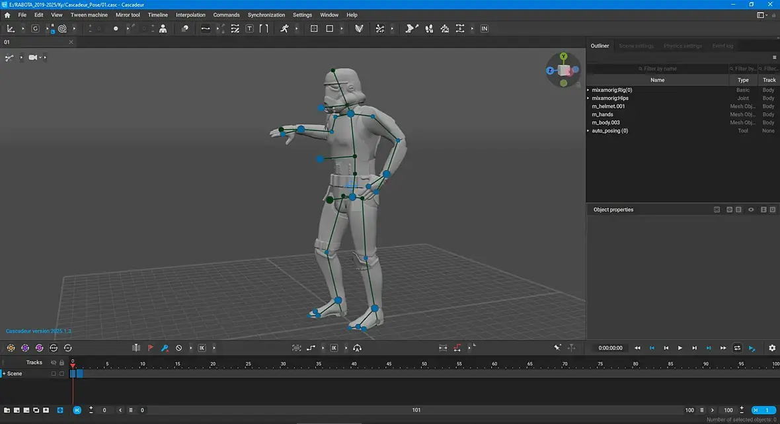Toggle loop playback button
Image resolution: width=780 pixels, height=424 pixels.
(x=737, y=348)
